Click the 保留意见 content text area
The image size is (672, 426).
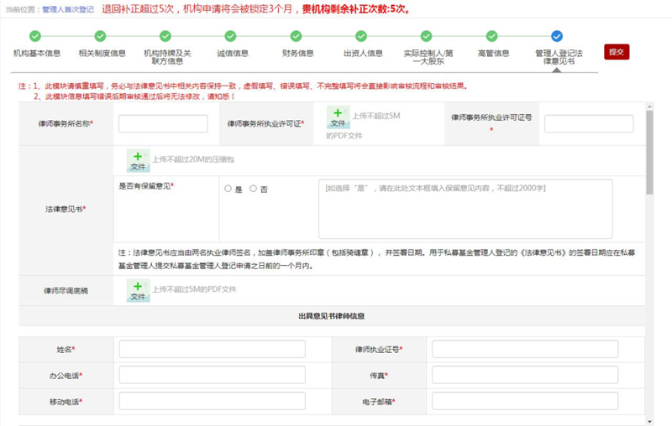click(465, 209)
